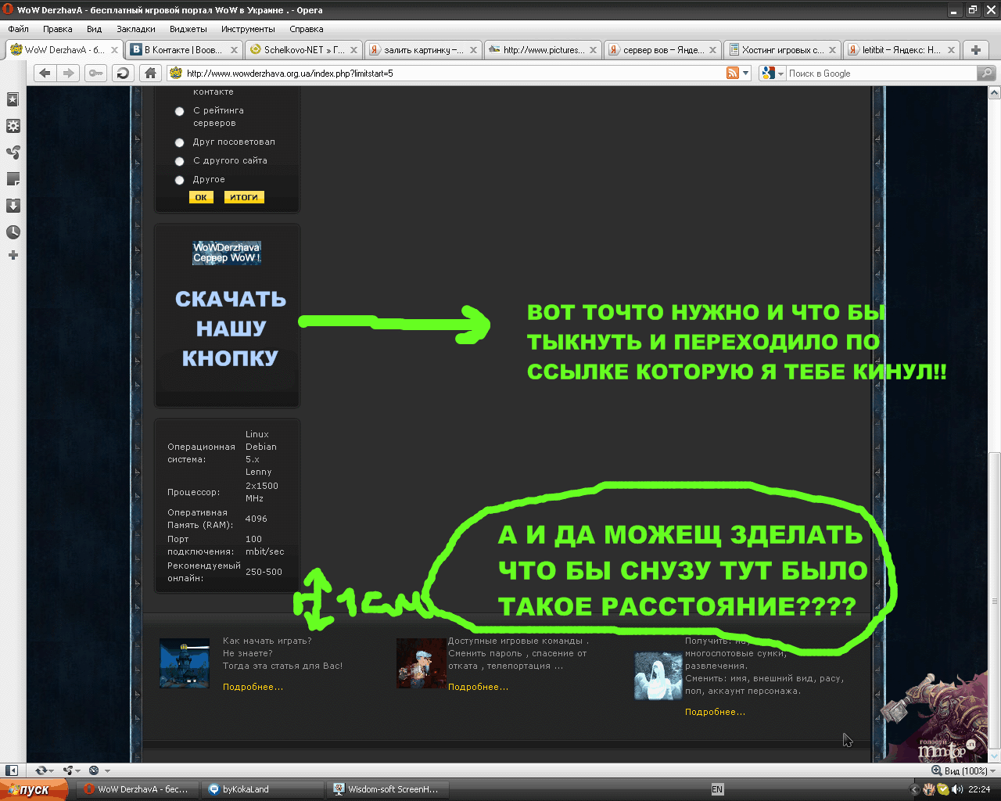Screen dimensions: 1001x801
Task: Go back with the Back arrow button
Action: coord(45,73)
